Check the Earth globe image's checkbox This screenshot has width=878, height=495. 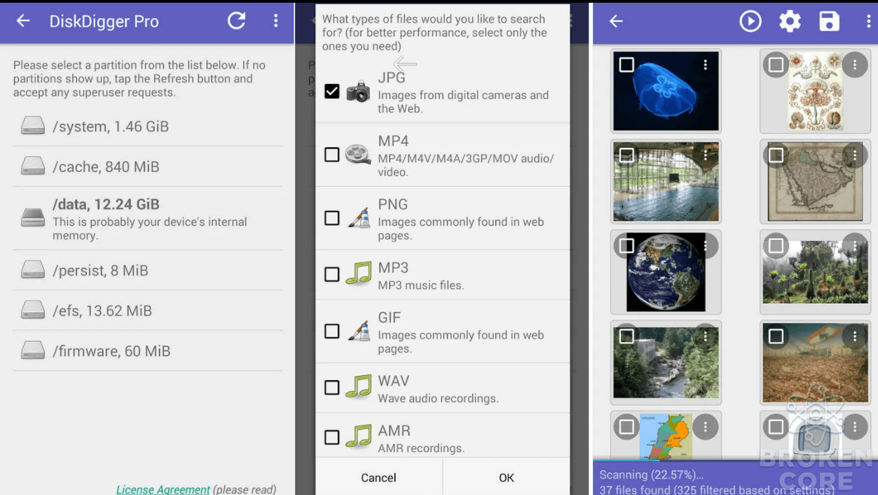pos(626,245)
